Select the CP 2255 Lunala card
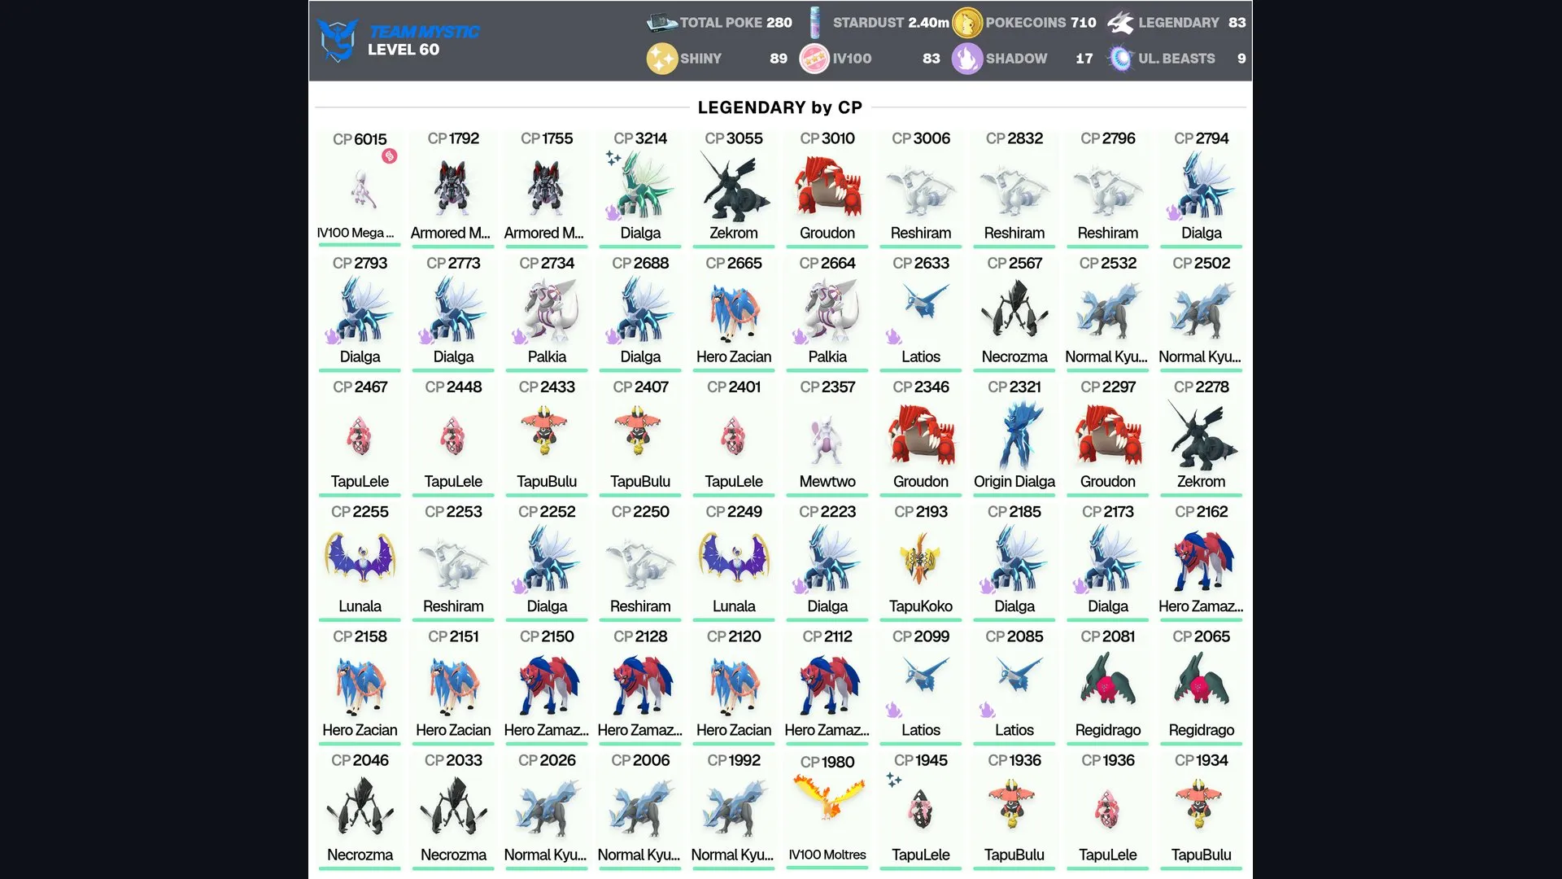 pos(360,562)
